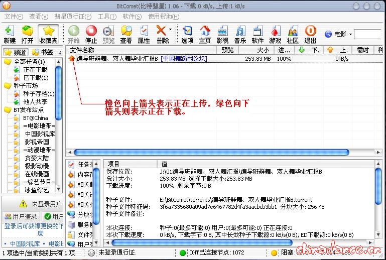Select 正在下载 in the tree
Image resolution: width=386 pixels, height=260 pixels.
tap(35, 70)
